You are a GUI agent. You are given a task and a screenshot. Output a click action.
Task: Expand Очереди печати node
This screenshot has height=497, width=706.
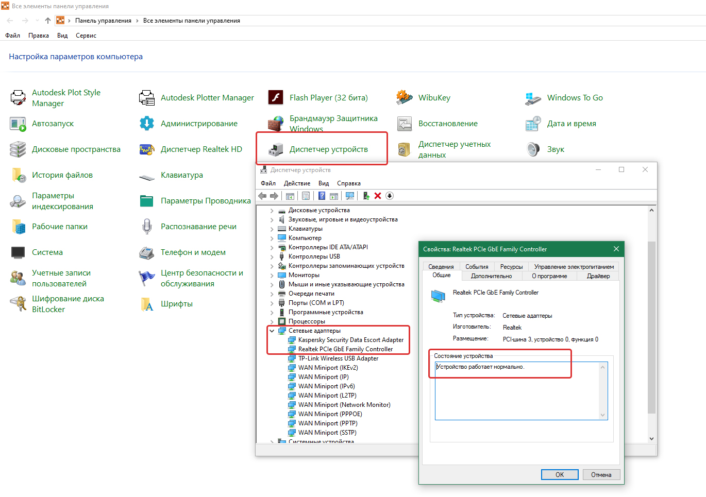[x=272, y=294]
